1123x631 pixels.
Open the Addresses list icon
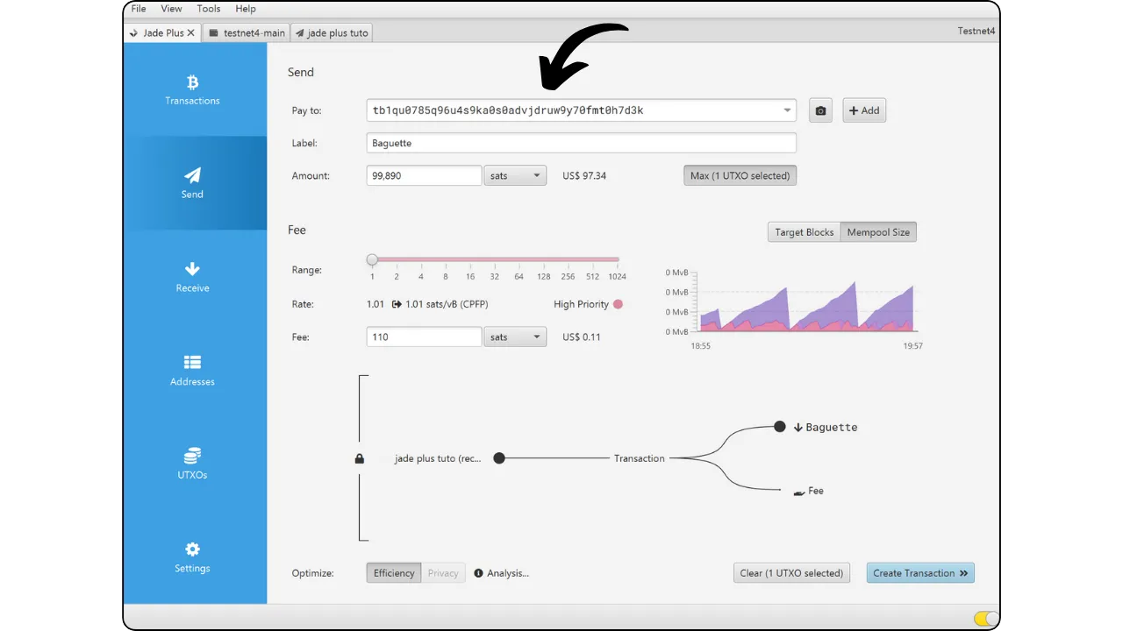point(192,363)
